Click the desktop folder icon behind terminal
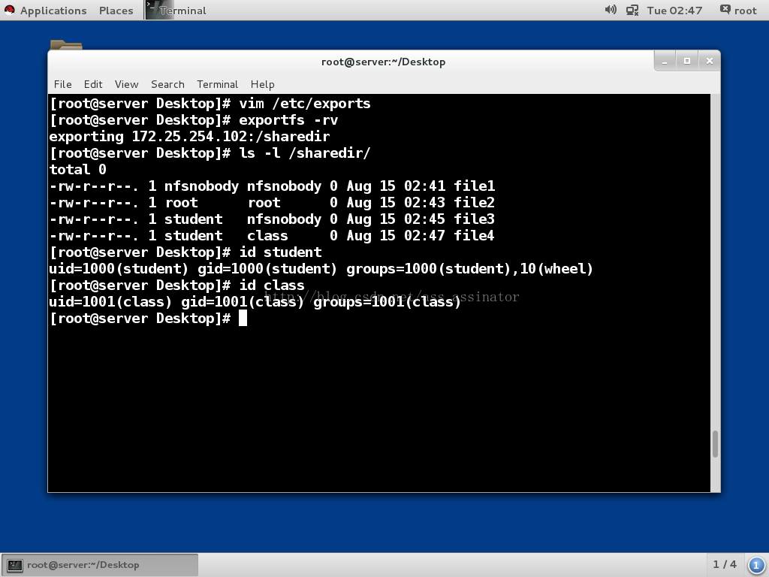 pyautogui.click(x=66, y=44)
